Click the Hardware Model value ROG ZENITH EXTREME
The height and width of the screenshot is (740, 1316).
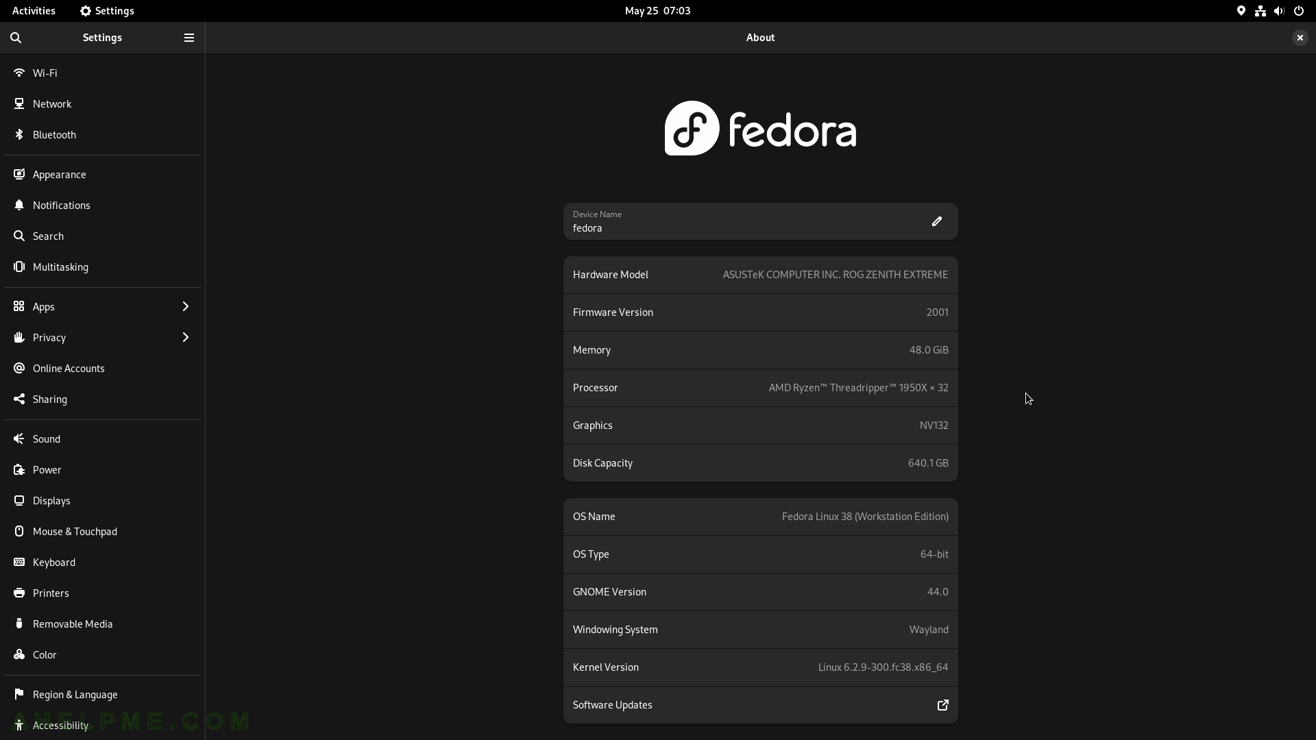(x=836, y=275)
